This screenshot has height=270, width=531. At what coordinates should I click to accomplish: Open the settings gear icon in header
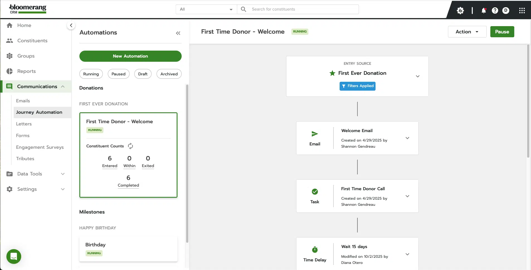point(461,10)
